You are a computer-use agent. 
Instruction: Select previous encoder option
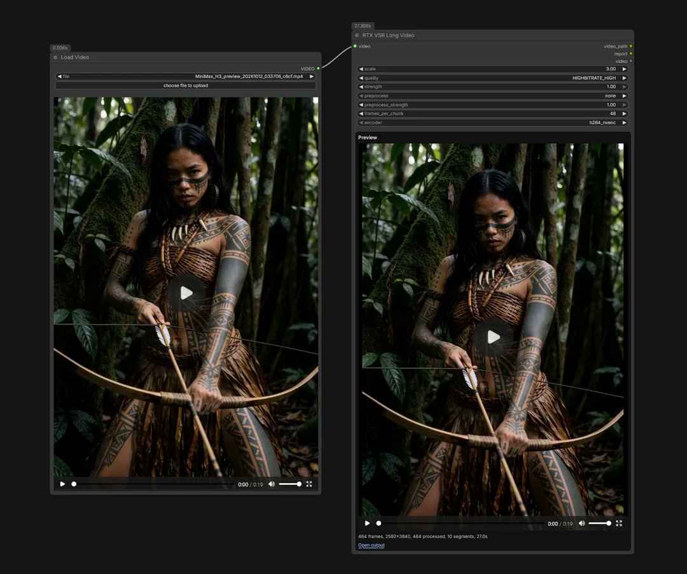click(x=361, y=123)
